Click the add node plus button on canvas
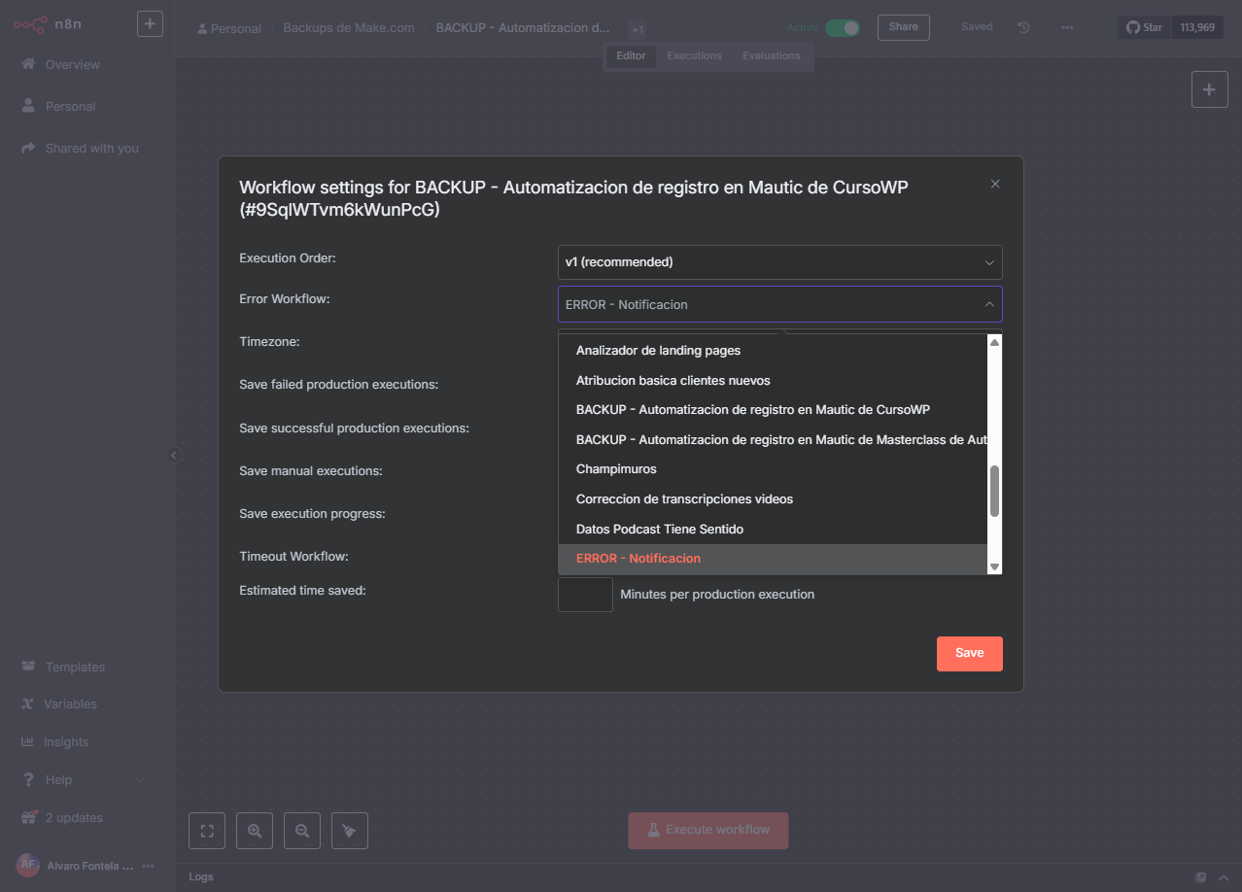Screen dimensions: 1242x892 [1210, 89]
